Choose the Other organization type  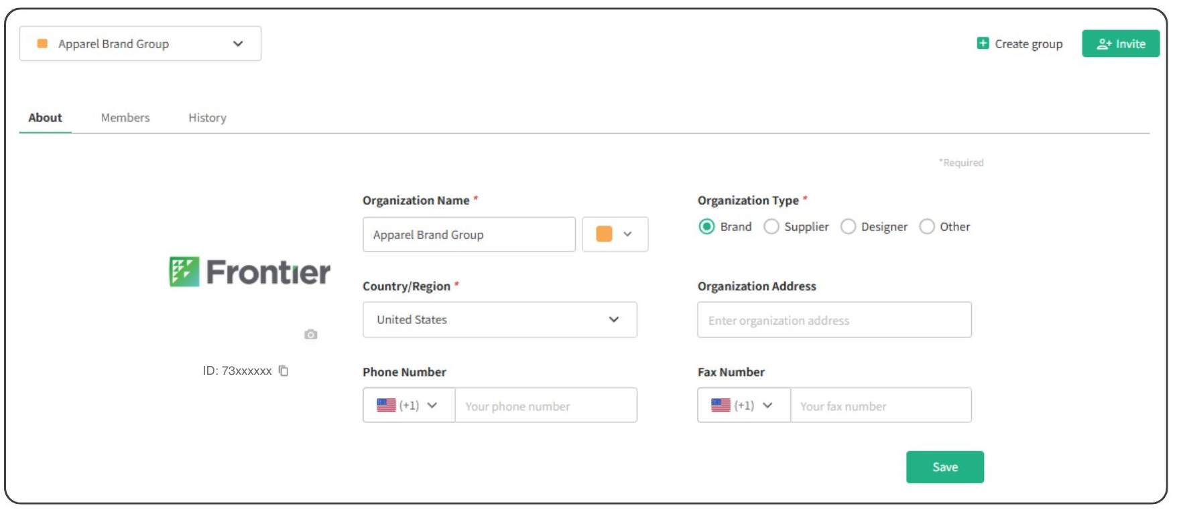point(927,227)
